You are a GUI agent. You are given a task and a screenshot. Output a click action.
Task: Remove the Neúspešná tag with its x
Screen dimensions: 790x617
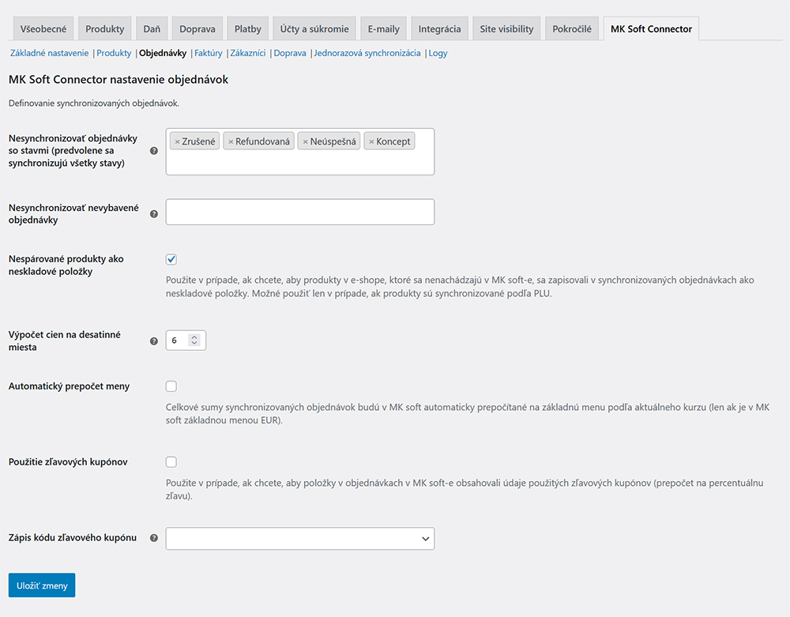click(x=305, y=142)
